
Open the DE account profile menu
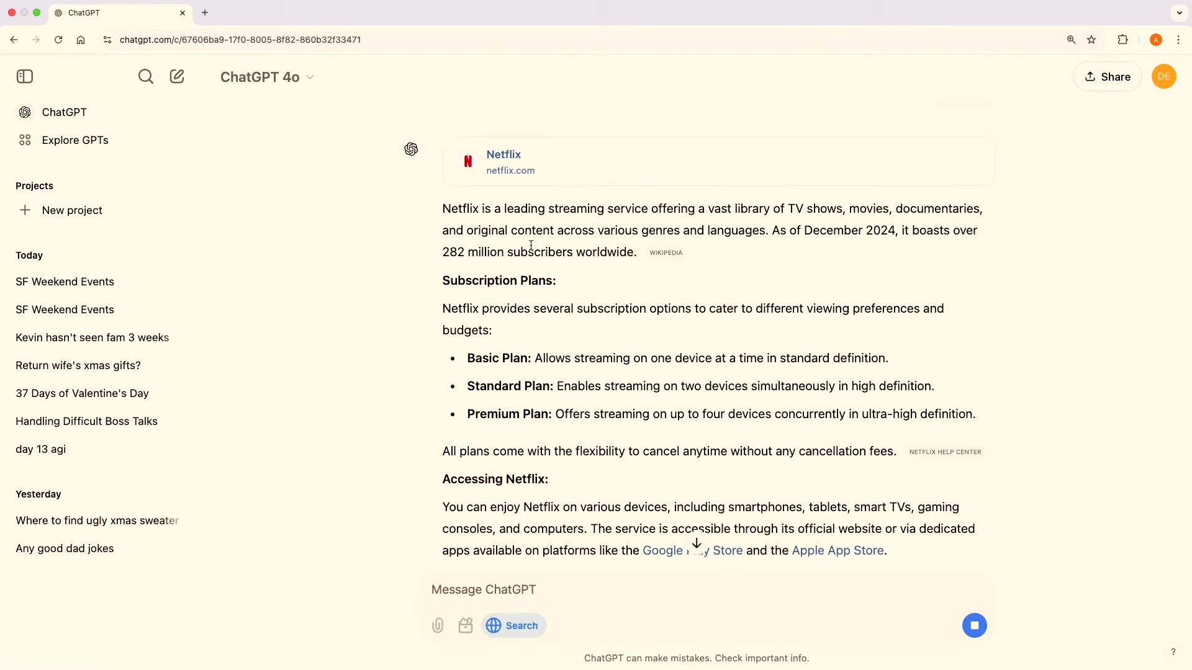point(1163,76)
